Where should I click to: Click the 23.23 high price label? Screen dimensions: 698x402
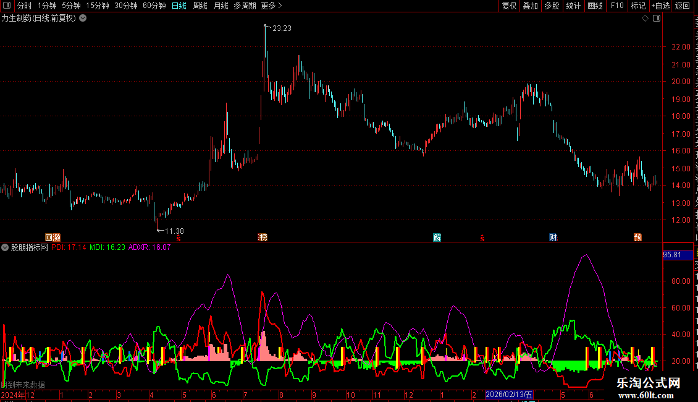282,28
